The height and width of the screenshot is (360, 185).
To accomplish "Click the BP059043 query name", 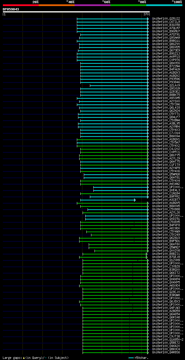I will (x=11, y=9).
